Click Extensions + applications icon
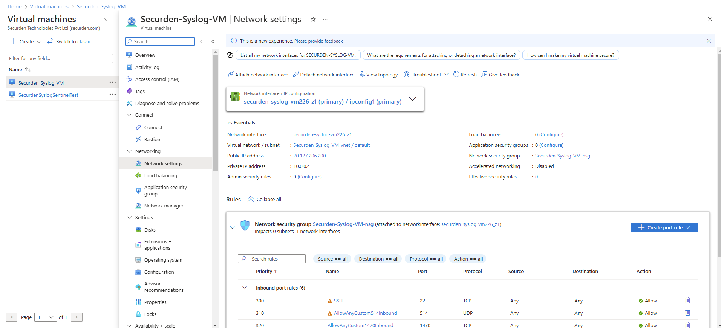Screen dimensions: 721x328 click(x=138, y=245)
